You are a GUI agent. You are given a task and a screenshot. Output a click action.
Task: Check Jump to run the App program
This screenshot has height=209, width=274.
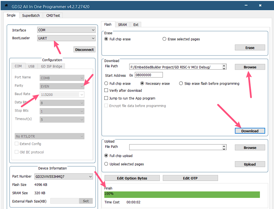click(106, 98)
